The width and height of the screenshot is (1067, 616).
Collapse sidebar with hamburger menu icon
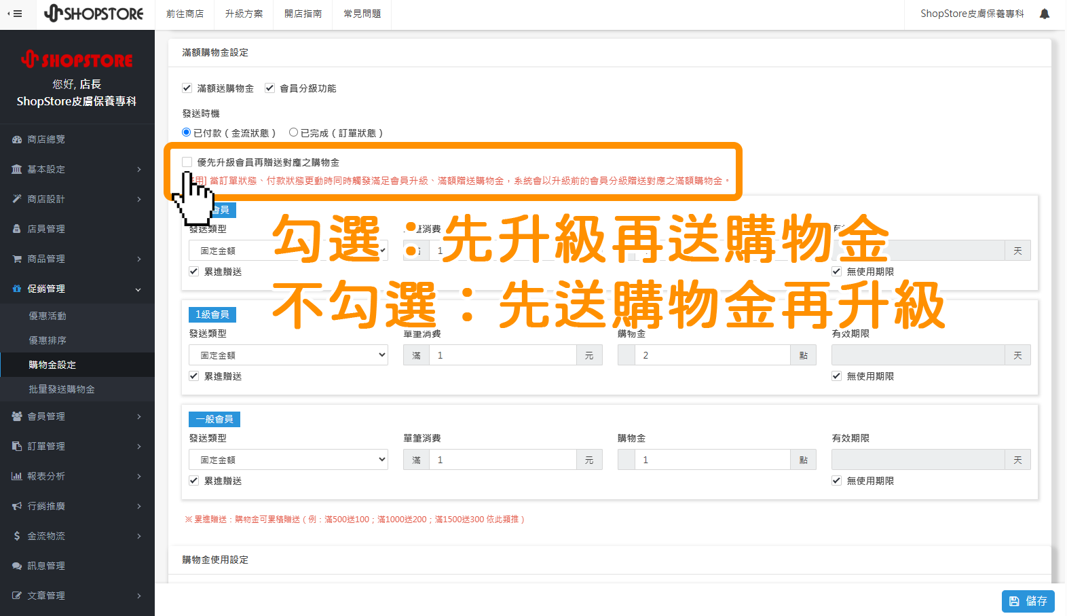pyautogui.click(x=15, y=14)
